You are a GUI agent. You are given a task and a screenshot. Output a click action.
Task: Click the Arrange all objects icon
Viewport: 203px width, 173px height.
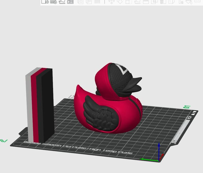pyautogui.click(x=70, y=2)
